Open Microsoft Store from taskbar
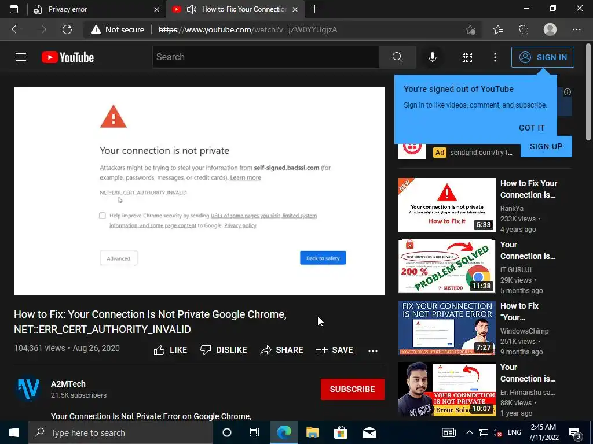Screen dimensions: 593x444 tap(341, 432)
